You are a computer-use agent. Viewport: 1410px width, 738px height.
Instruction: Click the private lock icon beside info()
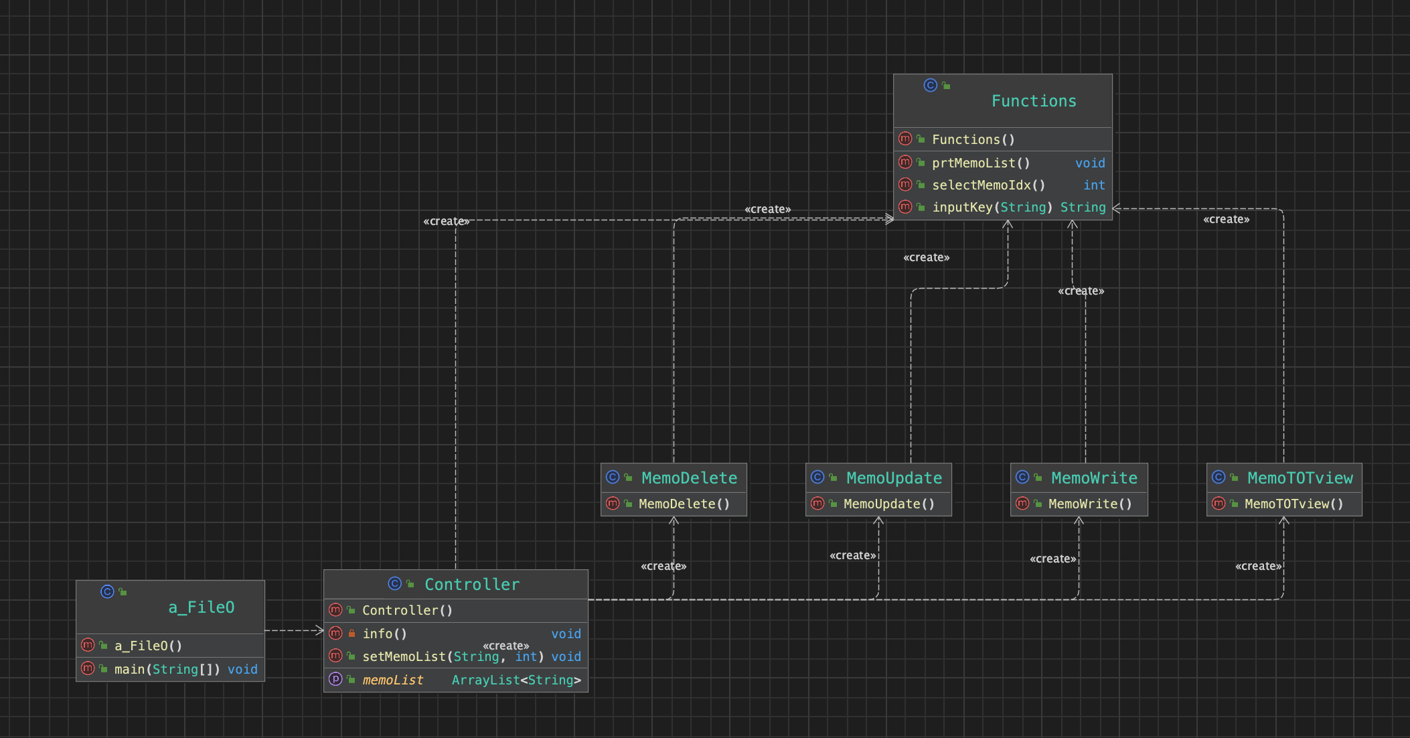pos(351,633)
